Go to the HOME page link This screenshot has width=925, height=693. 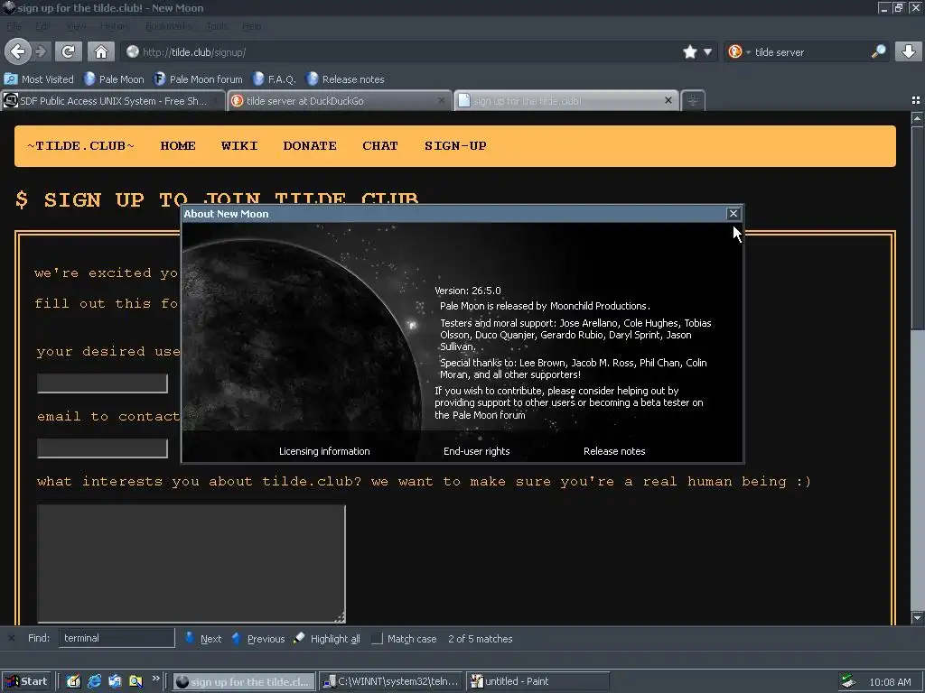(178, 145)
